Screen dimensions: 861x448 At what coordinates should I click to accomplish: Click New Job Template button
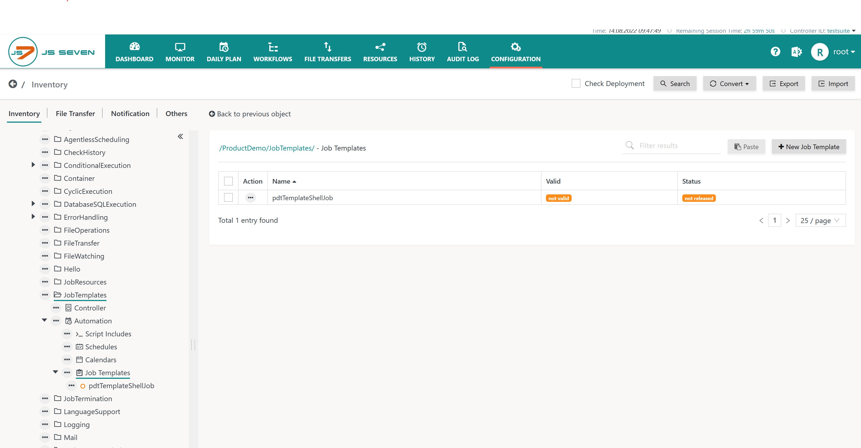[x=809, y=147]
